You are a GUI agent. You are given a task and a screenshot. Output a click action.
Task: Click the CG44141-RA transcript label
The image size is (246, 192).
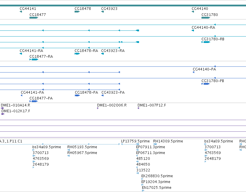pyautogui.click(x=32, y=51)
